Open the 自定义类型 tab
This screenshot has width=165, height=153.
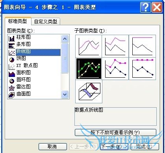tap(46, 22)
